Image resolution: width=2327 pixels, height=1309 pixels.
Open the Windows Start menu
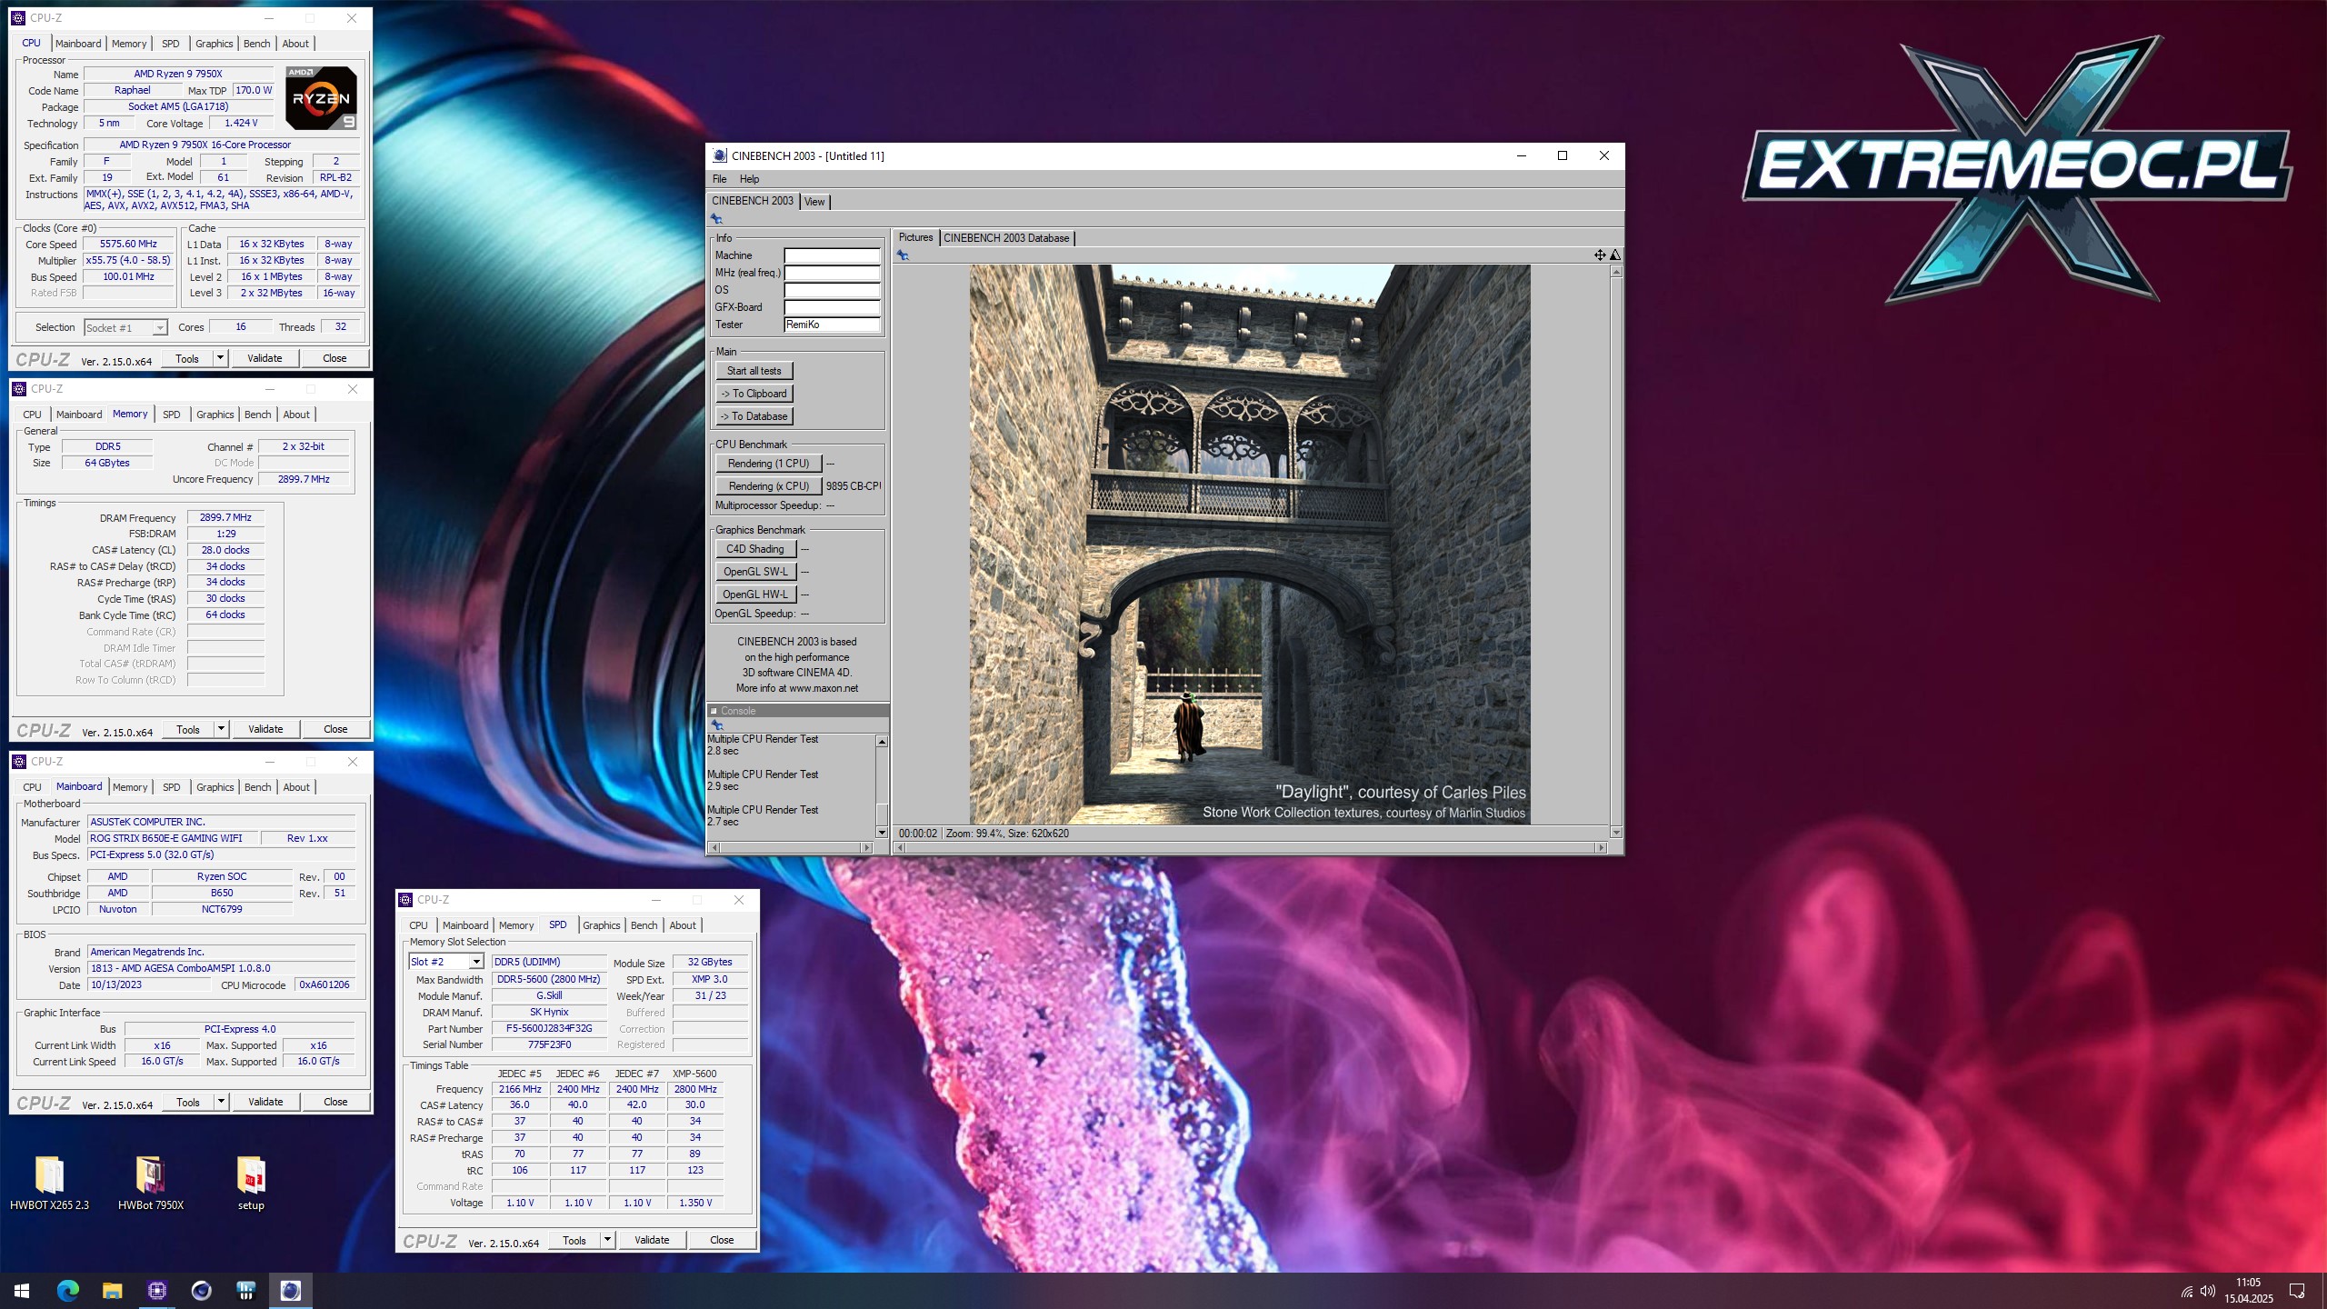tap(22, 1291)
